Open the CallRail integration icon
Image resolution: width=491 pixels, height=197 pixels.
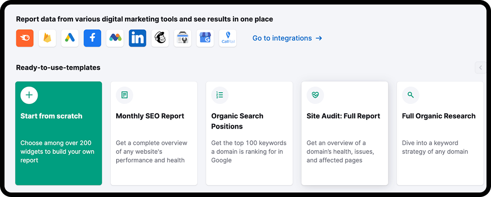click(x=227, y=38)
